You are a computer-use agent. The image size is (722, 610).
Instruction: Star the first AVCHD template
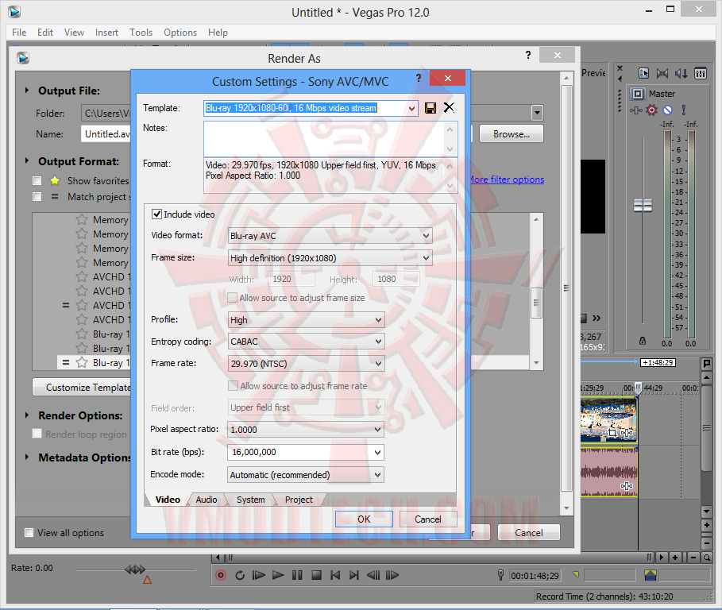82,276
